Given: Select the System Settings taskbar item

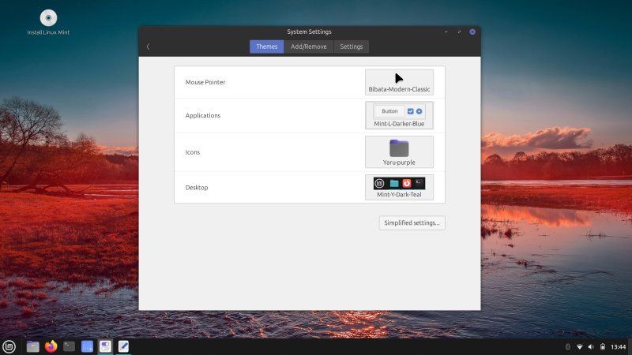Looking at the screenshot, I should [x=105, y=346].
